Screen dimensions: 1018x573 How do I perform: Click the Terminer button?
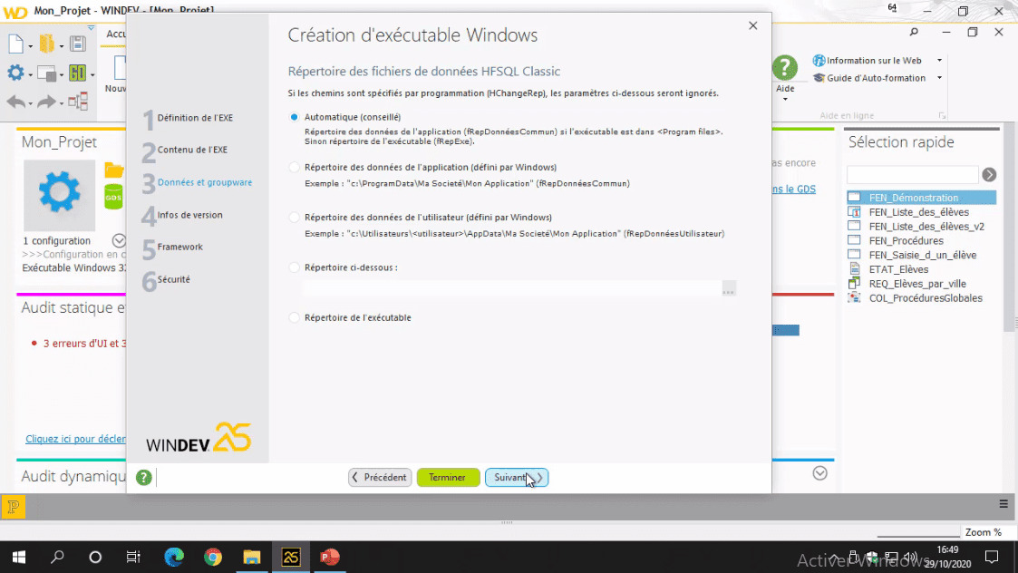(x=448, y=477)
